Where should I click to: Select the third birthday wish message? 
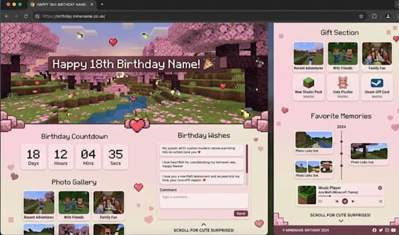click(201, 178)
